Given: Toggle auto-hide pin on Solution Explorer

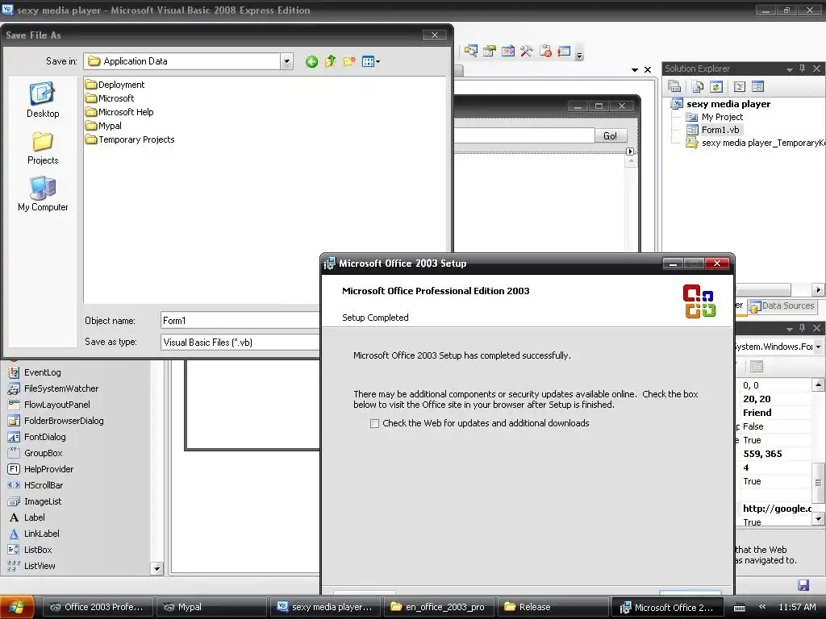Looking at the screenshot, I should (x=803, y=69).
